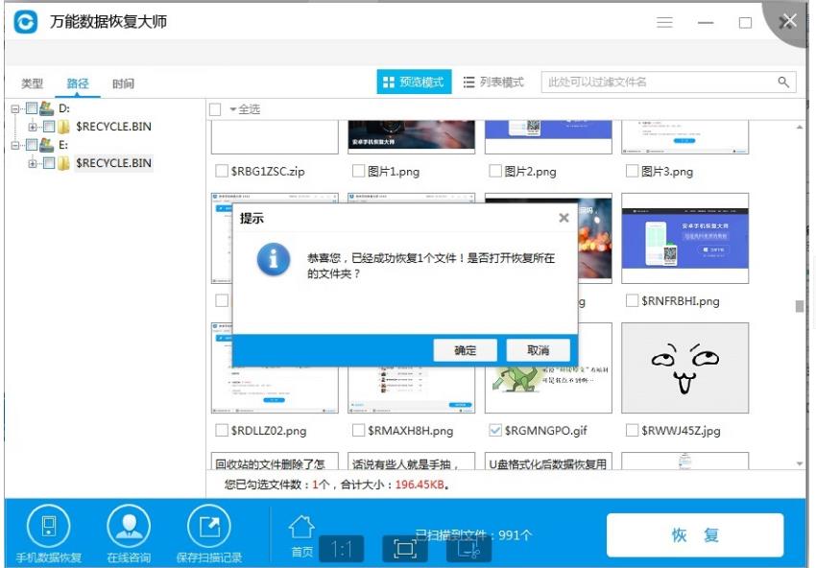The image size is (816, 568).
Task: Click 确定 in the recovery success dialog
Action: click(465, 350)
